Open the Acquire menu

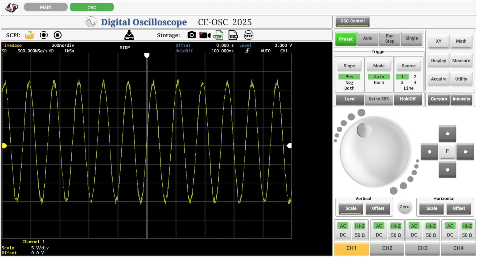439,79
